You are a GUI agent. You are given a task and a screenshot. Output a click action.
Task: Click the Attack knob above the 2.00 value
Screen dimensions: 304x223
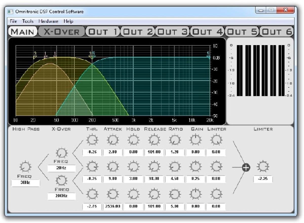pos(113,140)
